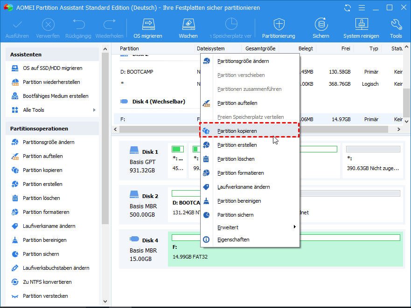The image size is (411, 308).
Task: Click Partitionsgröße ändern in sidebar
Action: [49, 142]
